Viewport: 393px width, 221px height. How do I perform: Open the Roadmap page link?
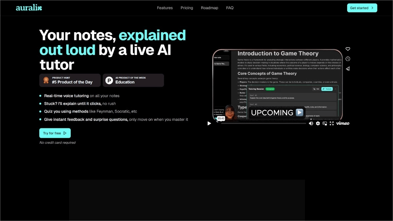210,8
